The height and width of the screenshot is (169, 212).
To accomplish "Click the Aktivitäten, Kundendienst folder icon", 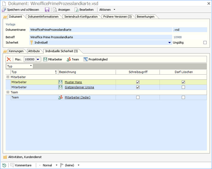I will (5, 157).
